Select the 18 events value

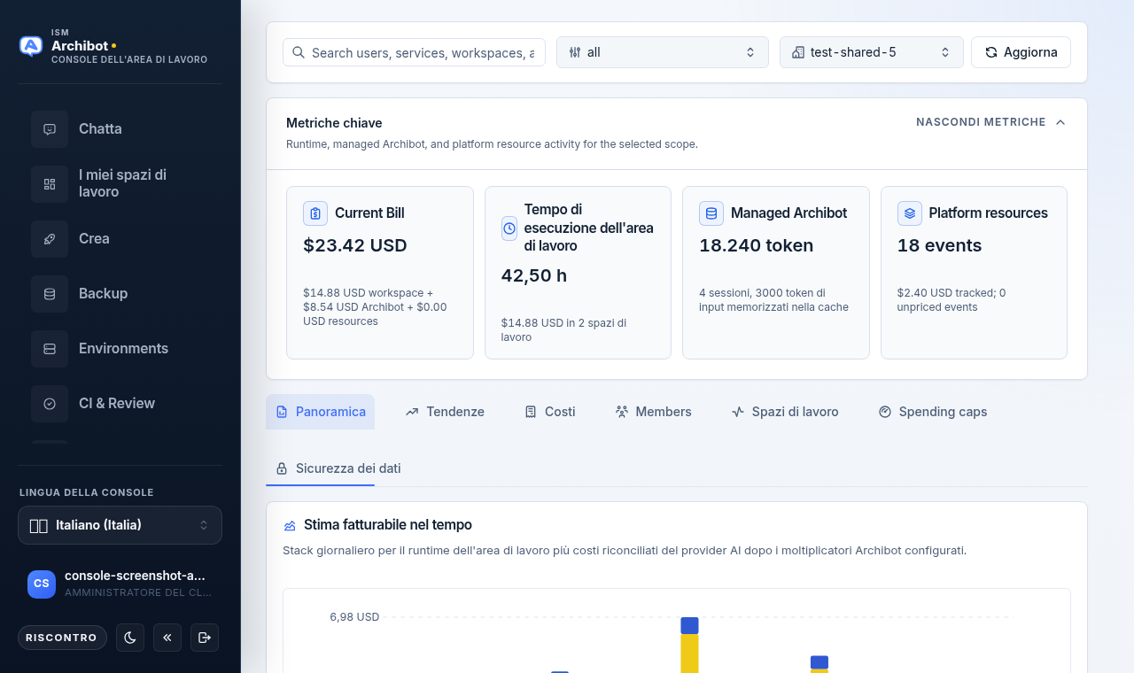(940, 245)
